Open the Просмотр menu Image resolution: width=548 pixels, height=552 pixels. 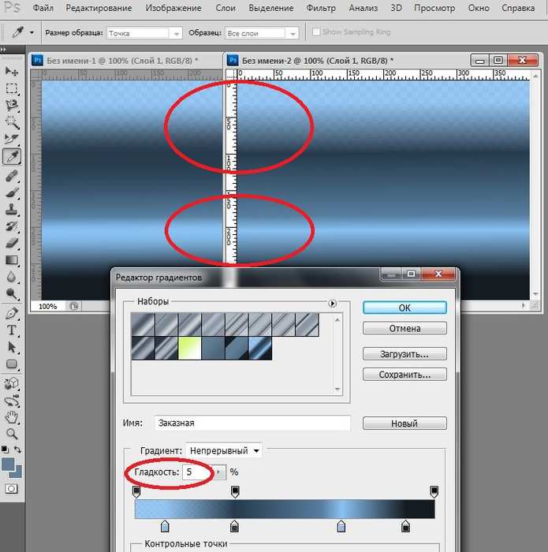click(434, 8)
